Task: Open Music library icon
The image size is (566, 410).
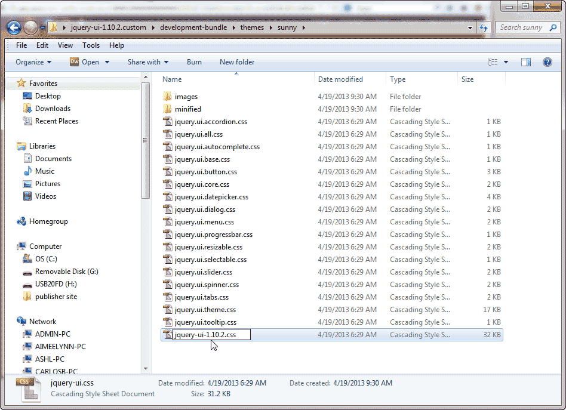Action: pos(27,171)
